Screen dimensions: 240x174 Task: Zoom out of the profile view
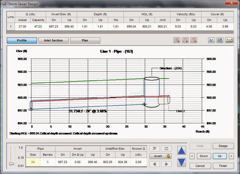(185, 40)
